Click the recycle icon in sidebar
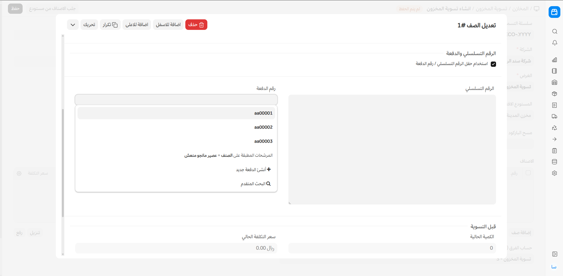 [x=554, y=128]
